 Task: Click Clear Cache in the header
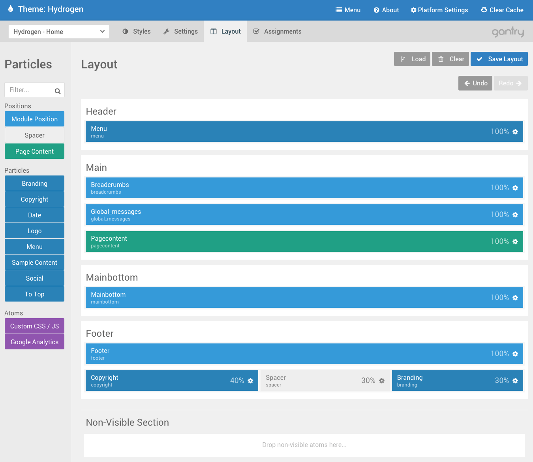coord(502,10)
